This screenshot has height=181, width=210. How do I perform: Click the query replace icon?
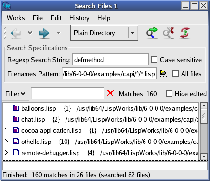click(185, 33)
